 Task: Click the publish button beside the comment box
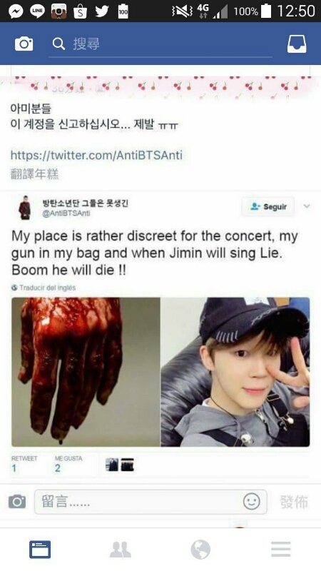point(294,502)
